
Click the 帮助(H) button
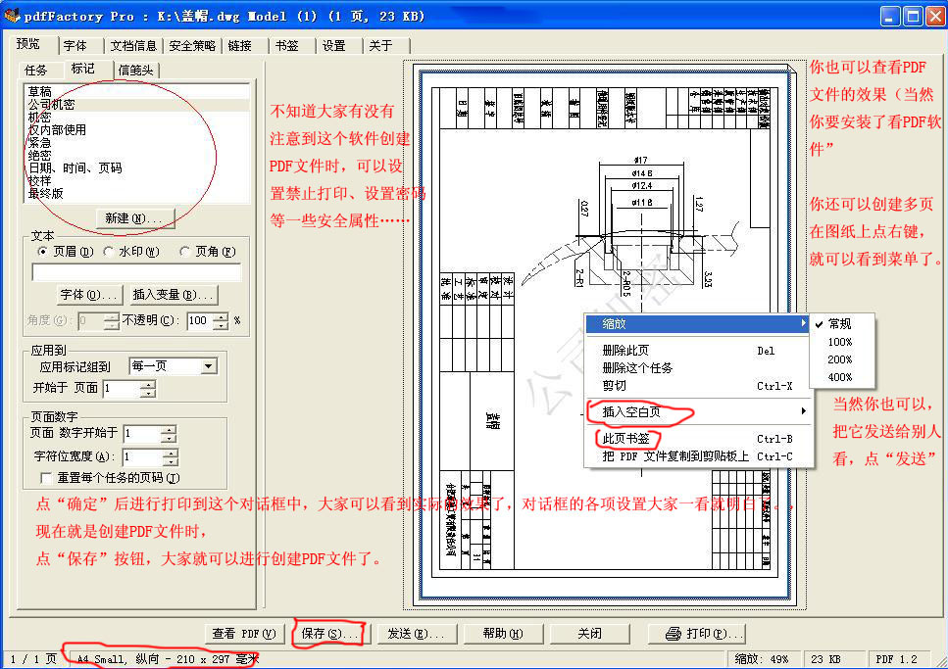coord(503,634)
